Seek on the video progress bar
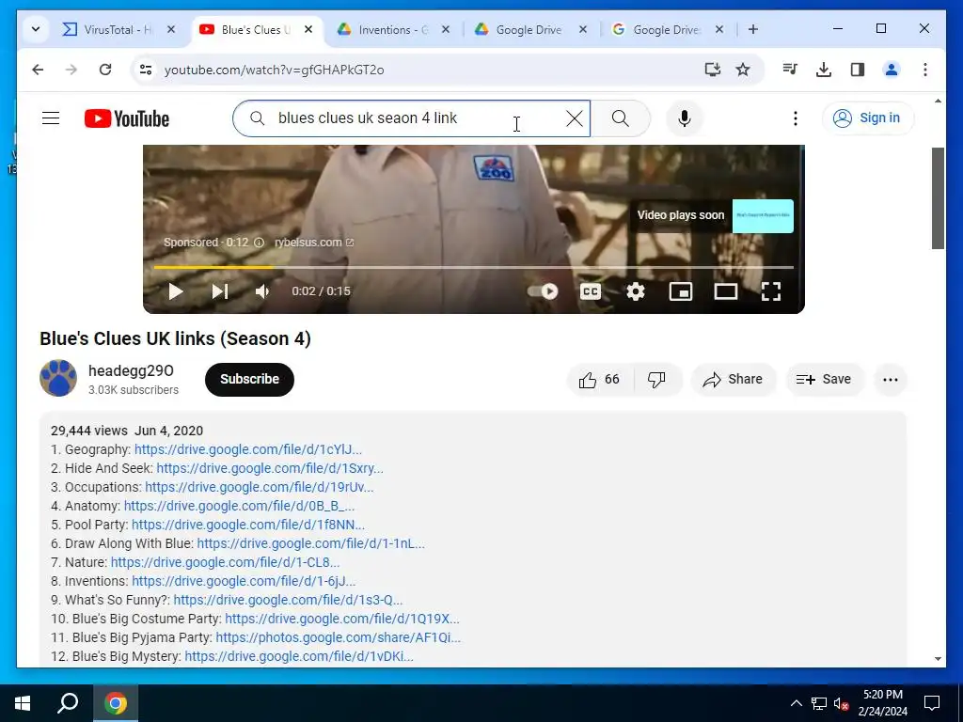Image resolution: width=963 pixels, height=722 pixels. tap(474, 267)
